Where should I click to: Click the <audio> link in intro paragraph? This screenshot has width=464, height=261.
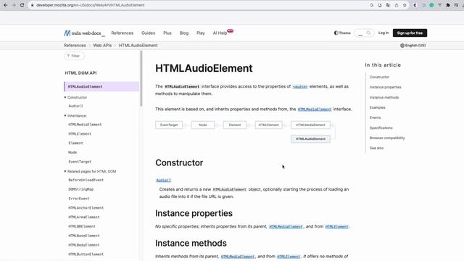pyautogui.click(x=300, y=87)
